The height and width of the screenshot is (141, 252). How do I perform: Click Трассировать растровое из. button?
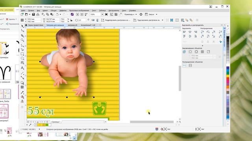coord(146,20)
